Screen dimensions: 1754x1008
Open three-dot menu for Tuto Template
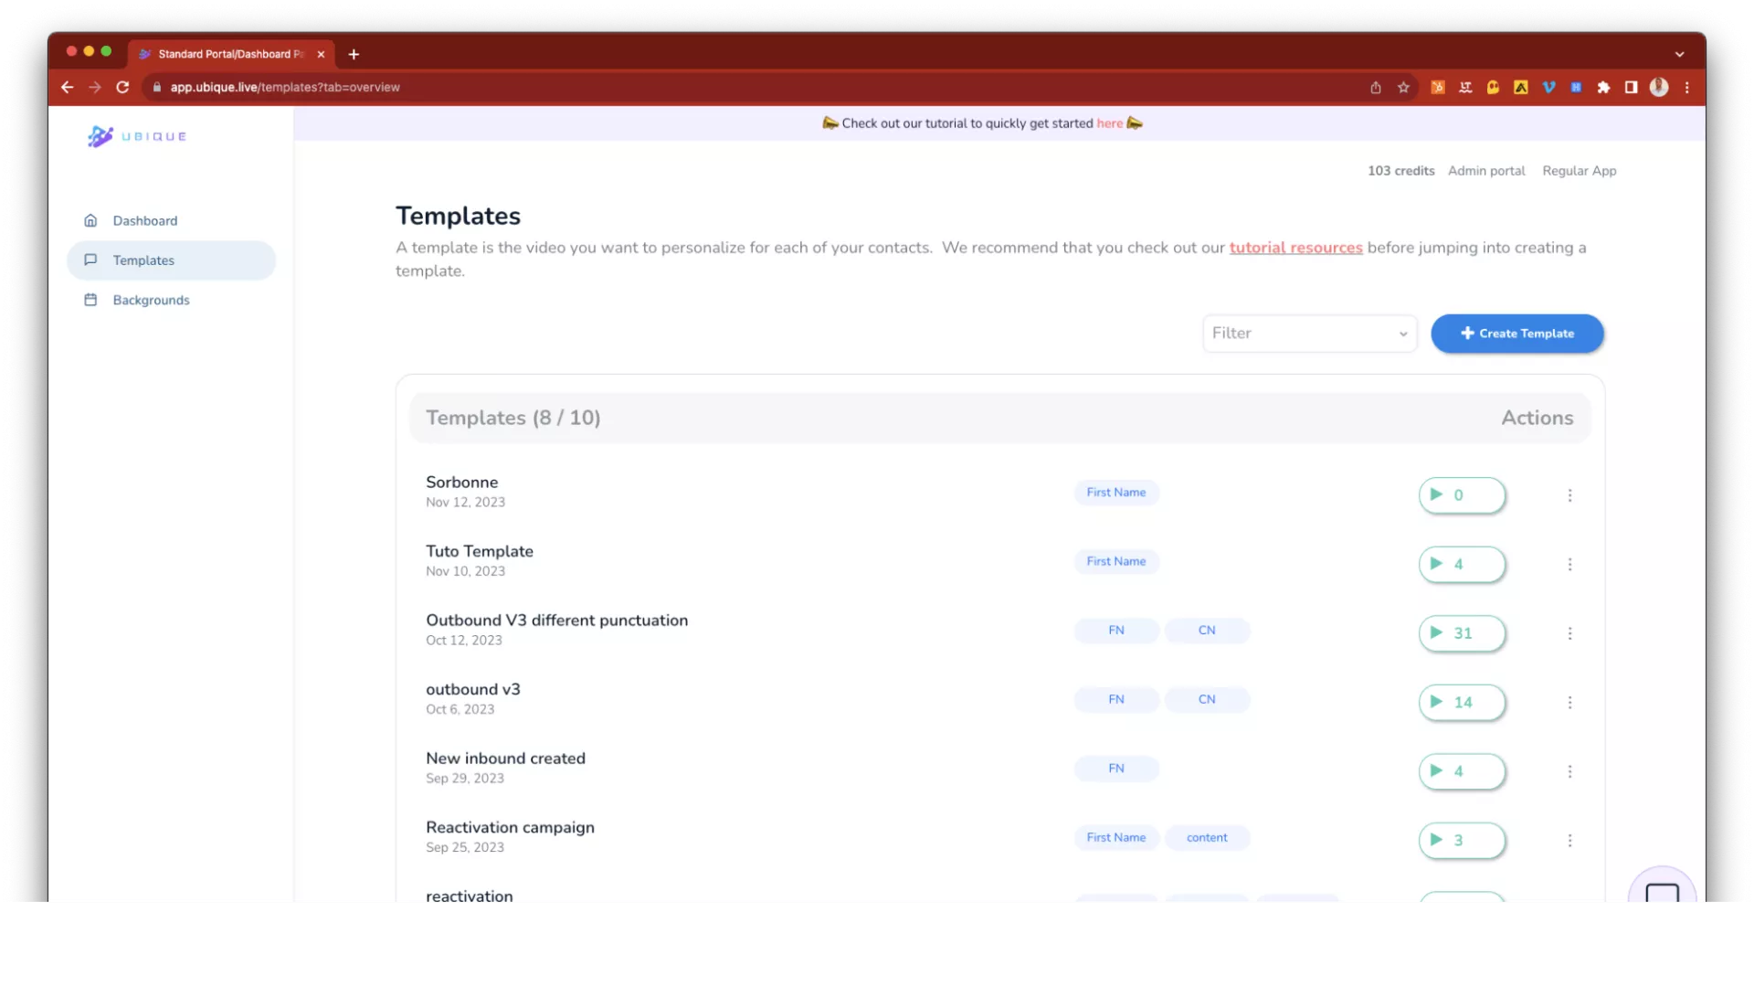(1569, 565)
